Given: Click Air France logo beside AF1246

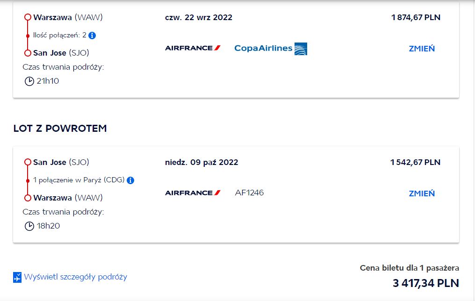Looking at the screenshot, I should (x=193, y=193).
